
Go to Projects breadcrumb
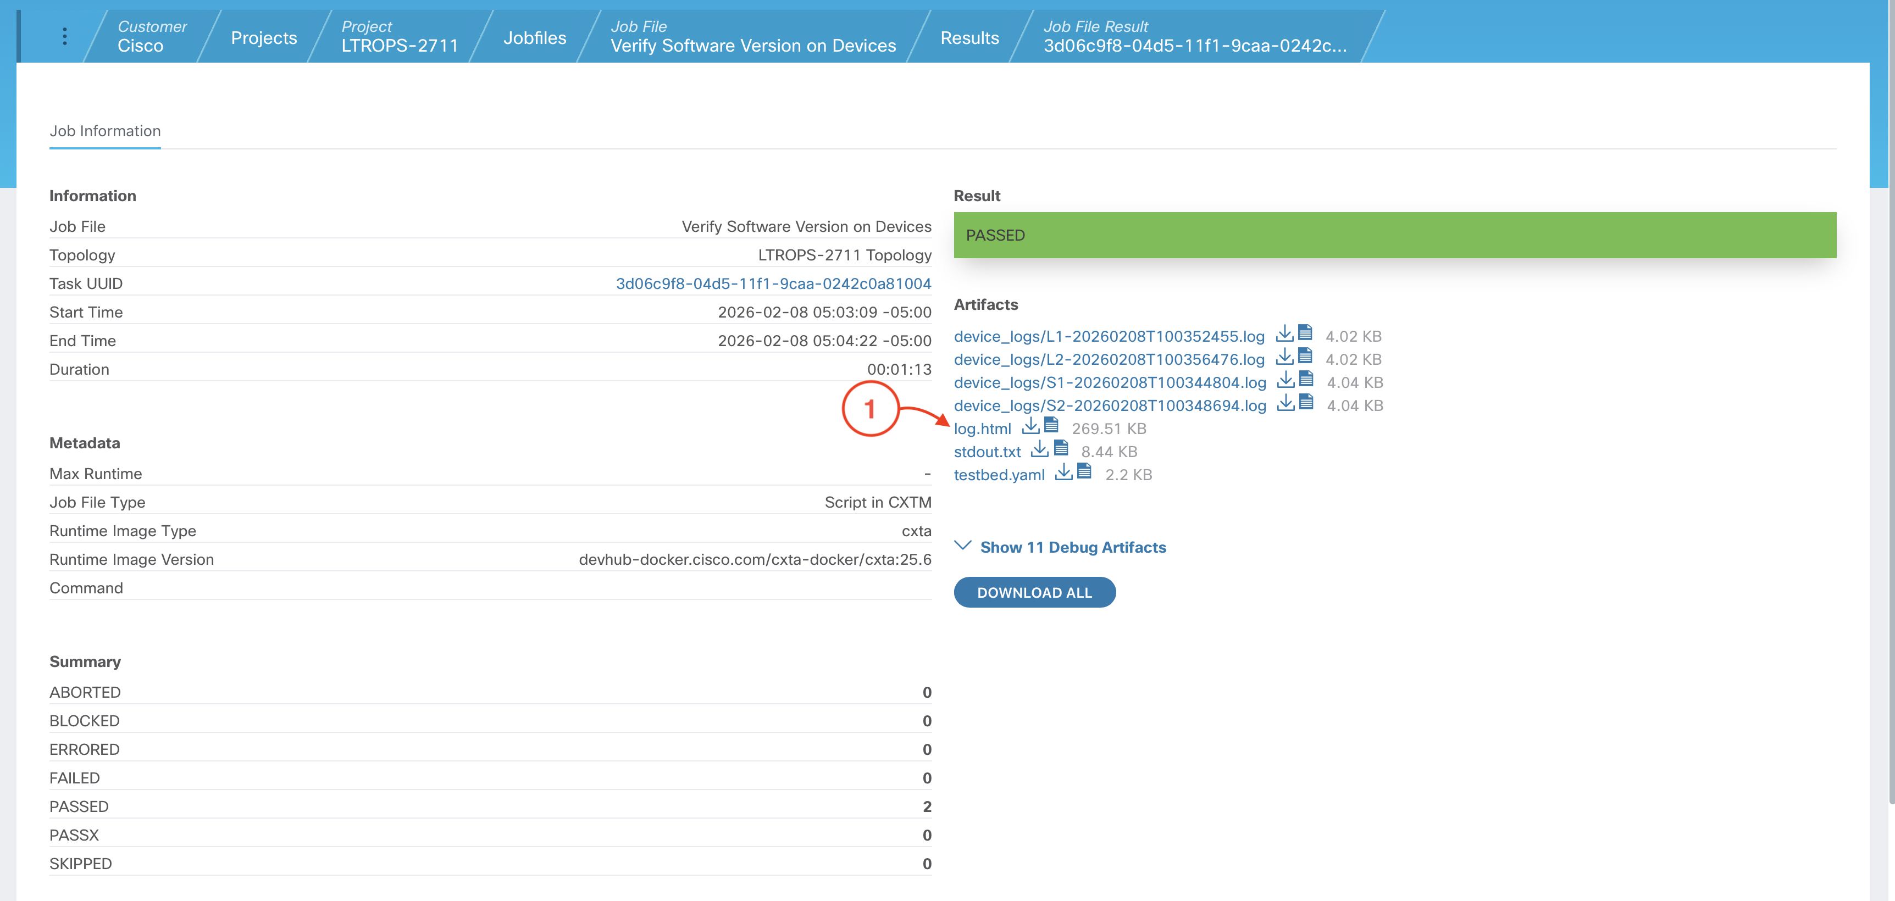263,37
